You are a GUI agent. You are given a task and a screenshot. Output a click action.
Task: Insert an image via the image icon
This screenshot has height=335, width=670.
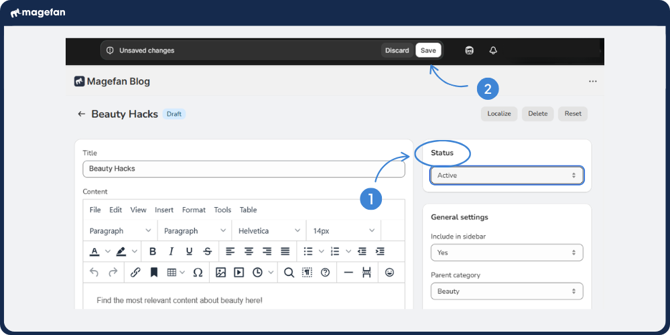pyautogui.click(x=220, y=273)
